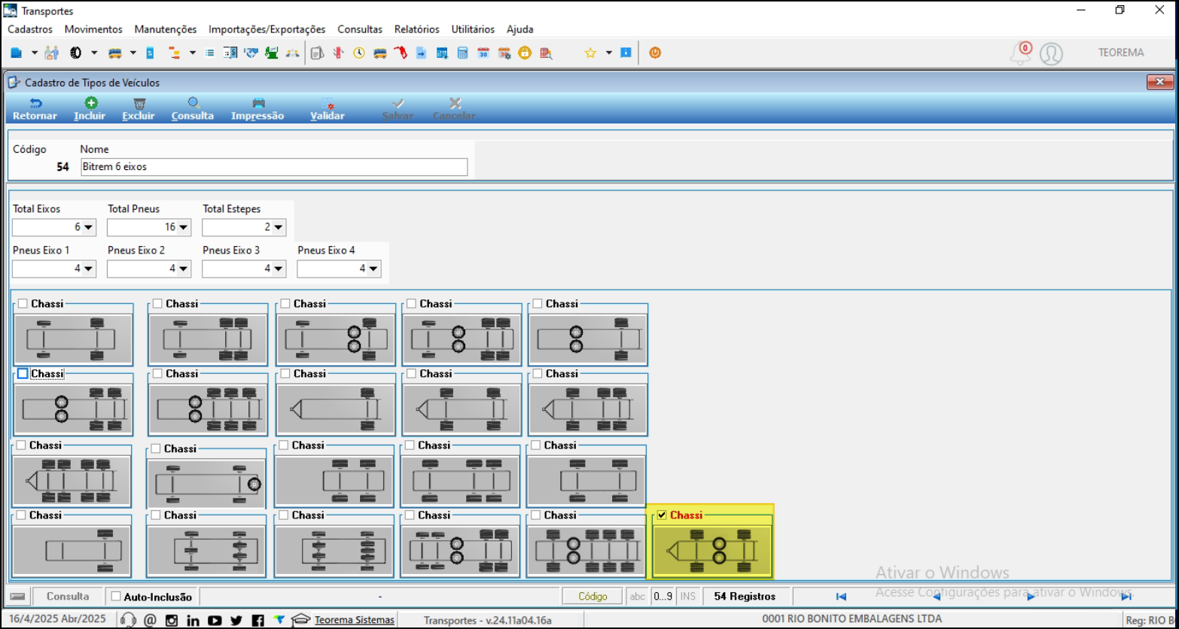The height and width of the screenshot is (629, 1179).
Task: Click the user avatar icon beside TEOREMA
Action: click(x=1051, y=53)
